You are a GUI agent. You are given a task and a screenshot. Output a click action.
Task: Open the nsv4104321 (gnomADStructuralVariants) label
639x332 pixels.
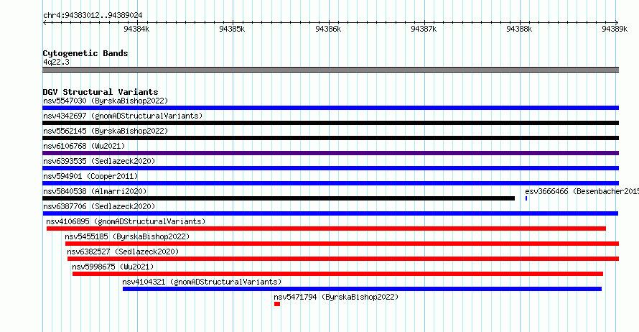[x=202, y=282]
